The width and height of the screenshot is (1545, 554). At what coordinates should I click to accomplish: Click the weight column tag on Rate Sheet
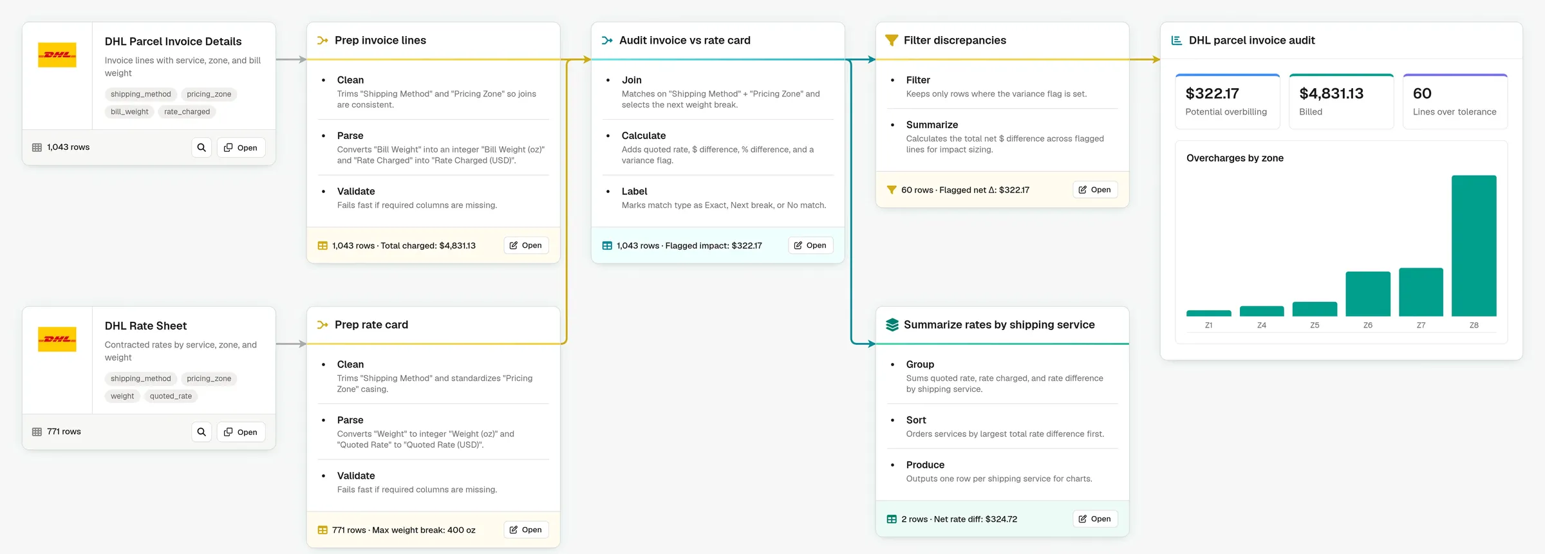pos(122,396)
